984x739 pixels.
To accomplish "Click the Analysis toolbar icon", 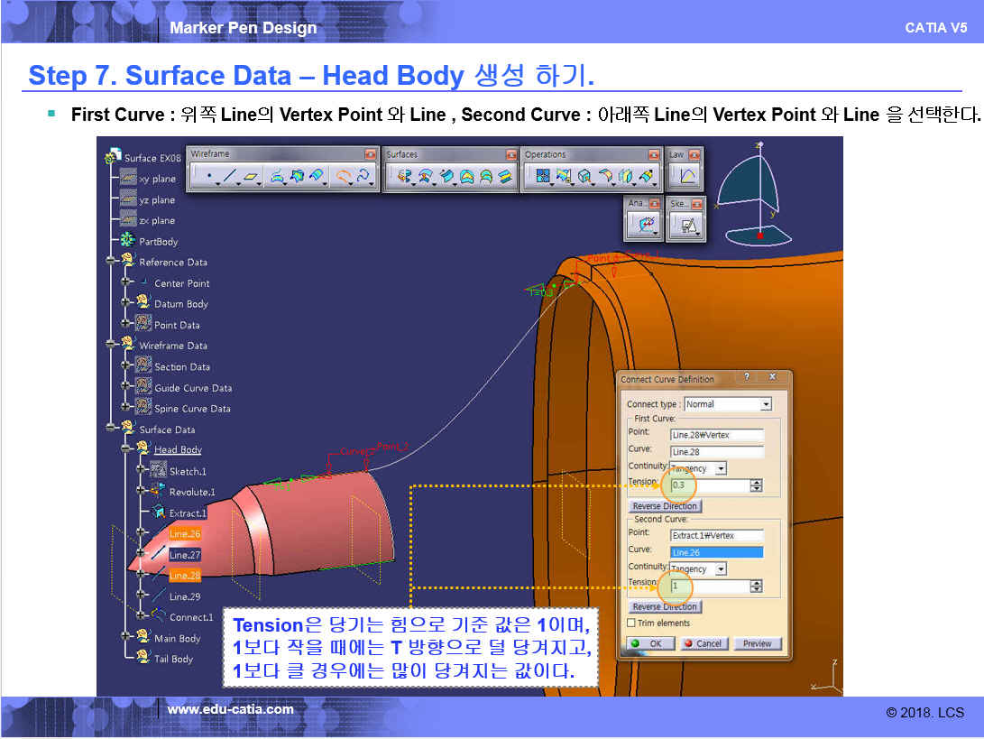I will (646, 226).
